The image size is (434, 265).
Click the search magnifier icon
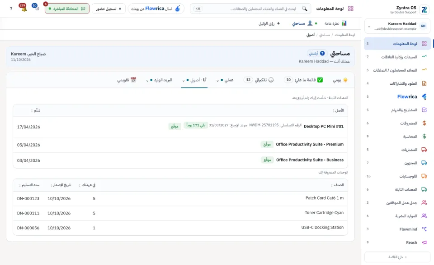pos(304,9)
